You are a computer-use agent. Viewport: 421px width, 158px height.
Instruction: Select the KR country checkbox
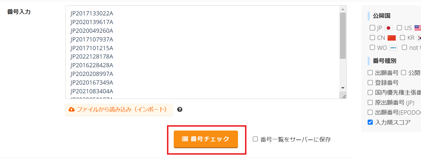pyautogui.click(x=402, y=38)
